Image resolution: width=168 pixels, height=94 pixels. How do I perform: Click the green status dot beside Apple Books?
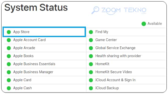pos(9,56)
